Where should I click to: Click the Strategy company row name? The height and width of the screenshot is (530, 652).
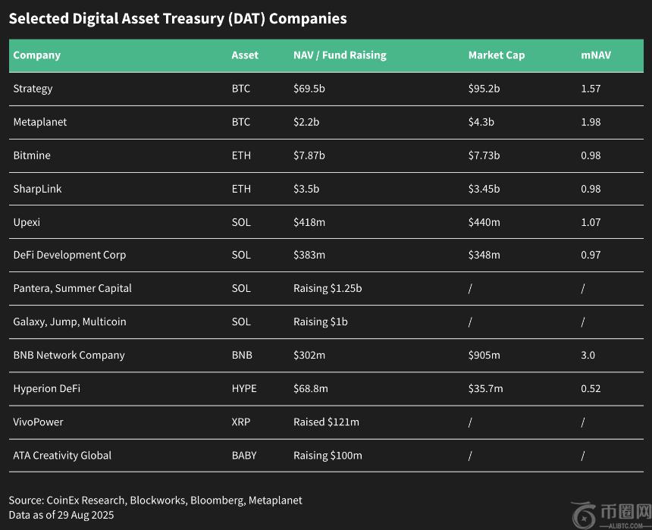point(33,89)
